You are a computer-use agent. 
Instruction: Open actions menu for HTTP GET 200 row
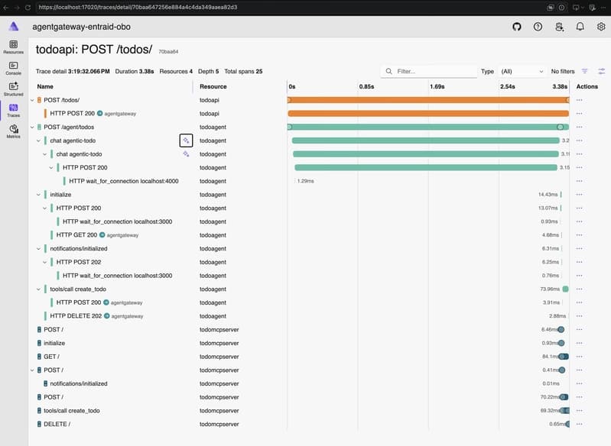click(x=580, y=235)
